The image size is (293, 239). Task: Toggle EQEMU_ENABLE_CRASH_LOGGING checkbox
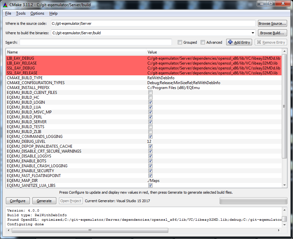click(x=150, y=166)
